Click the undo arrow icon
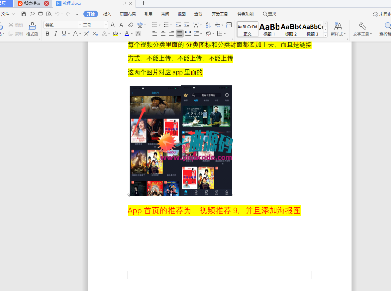Screen dimensions: 391x291 click(x=57, y=14)
